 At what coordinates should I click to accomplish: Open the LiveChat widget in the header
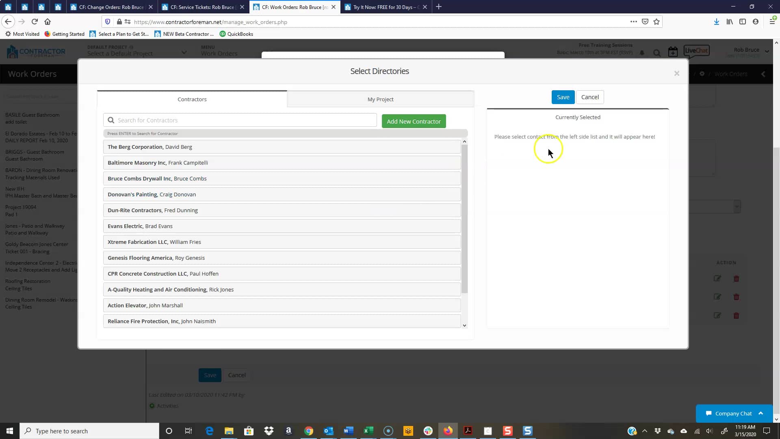[x=697, y=50]
